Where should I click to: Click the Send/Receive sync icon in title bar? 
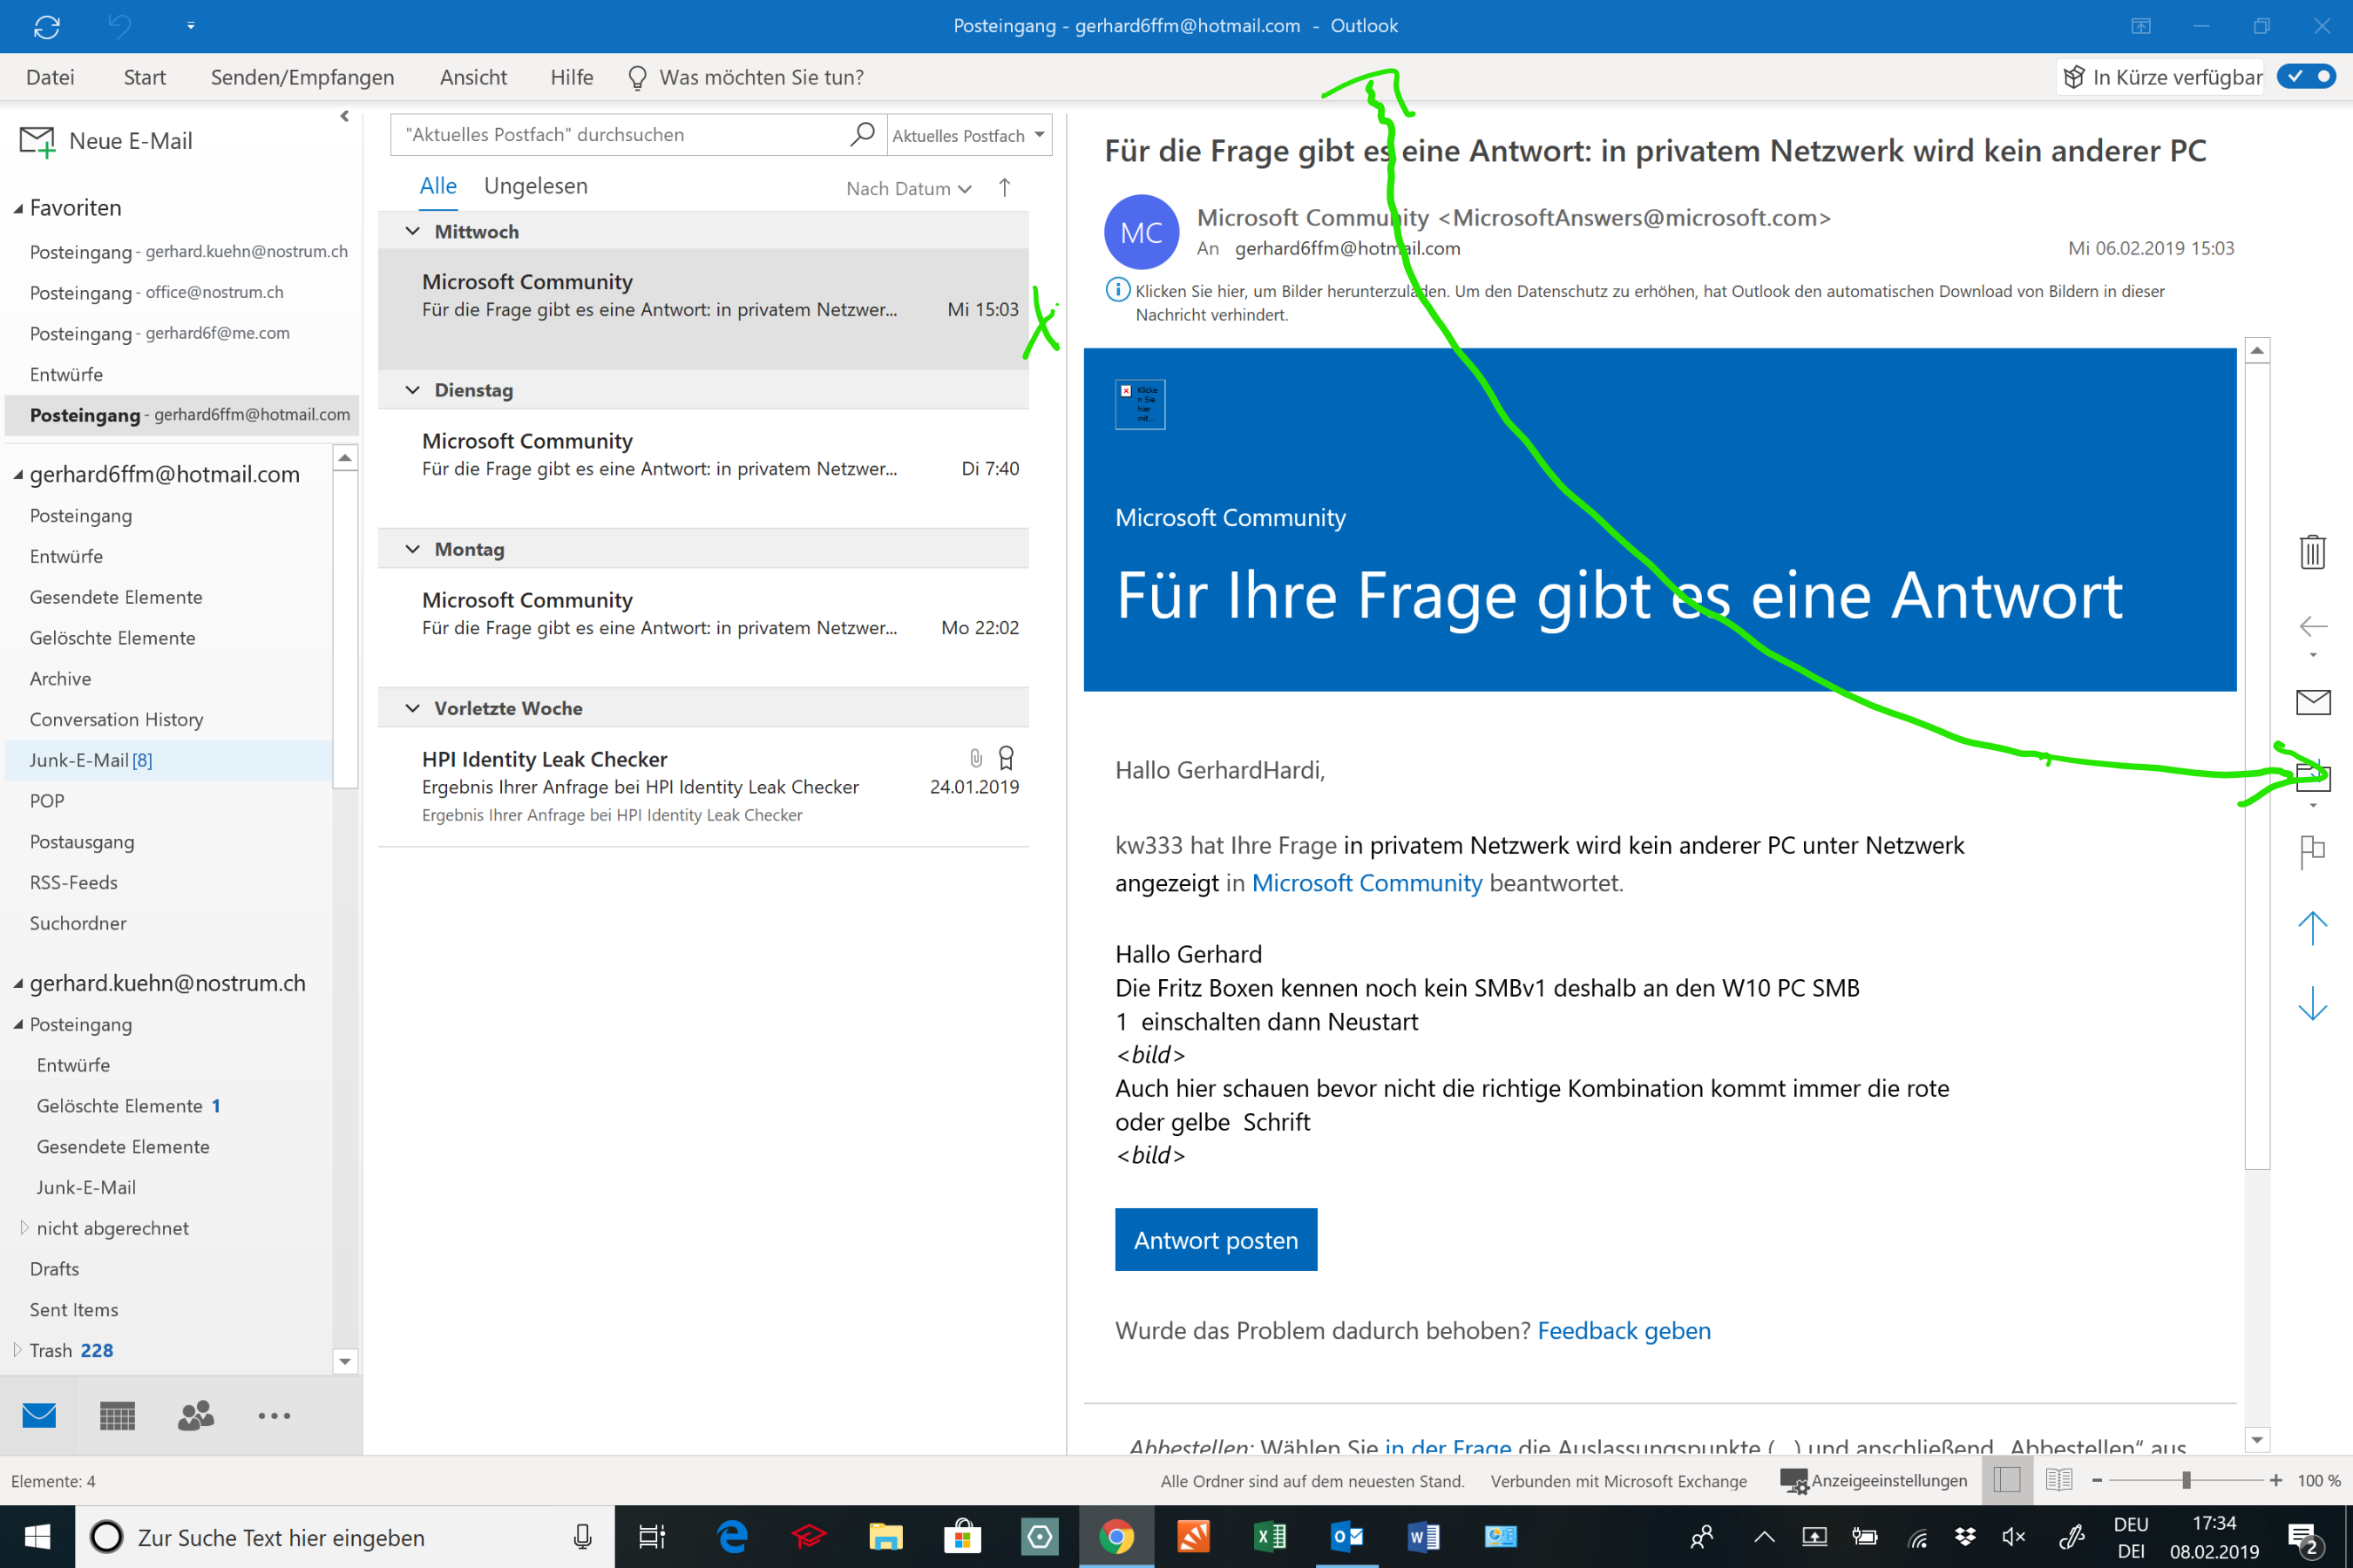(47, 27)
